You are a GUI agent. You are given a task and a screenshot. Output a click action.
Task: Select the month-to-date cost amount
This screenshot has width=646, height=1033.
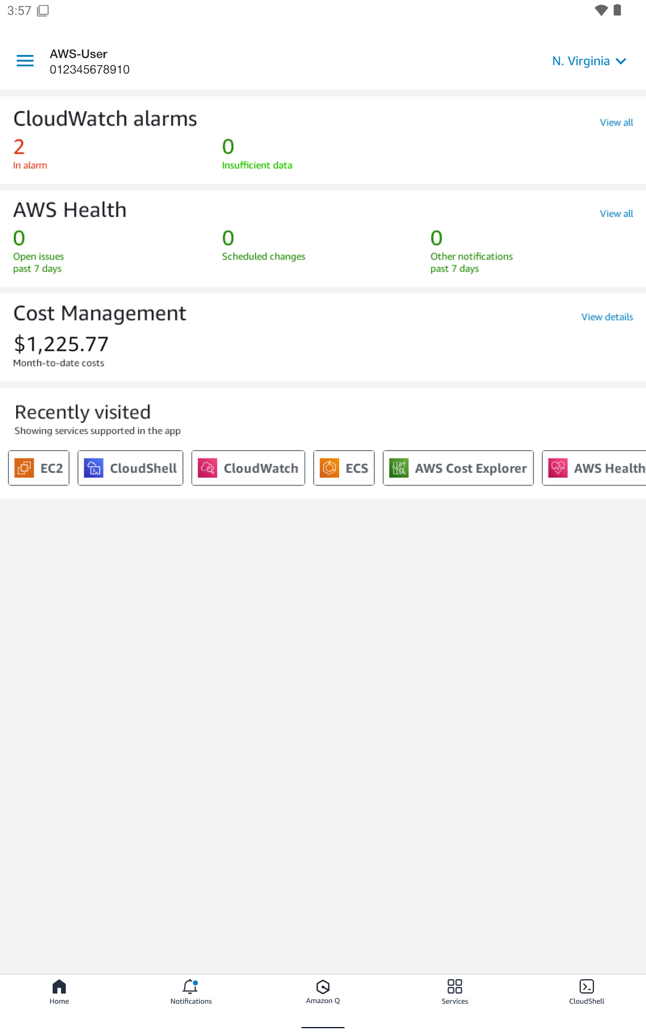[61, 344]
